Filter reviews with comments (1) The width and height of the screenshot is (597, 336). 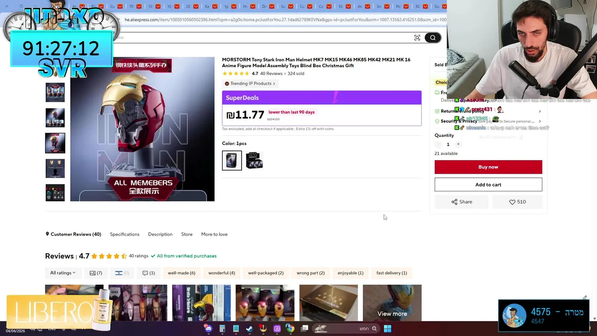(x=148, y=273)
